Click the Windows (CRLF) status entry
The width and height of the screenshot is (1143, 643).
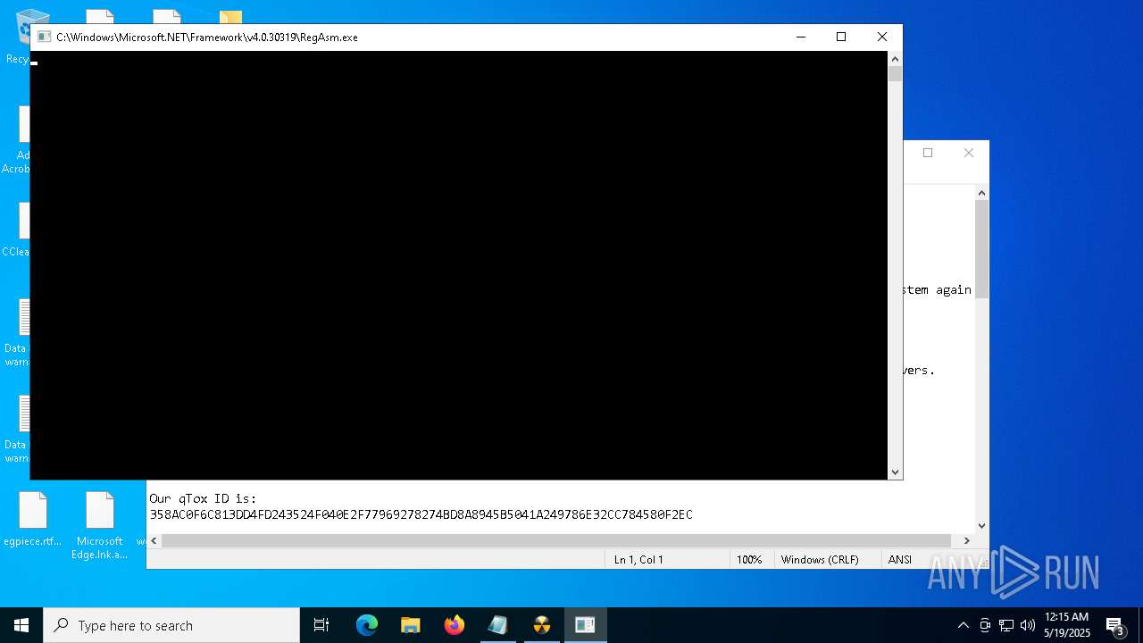click(820, 559)
